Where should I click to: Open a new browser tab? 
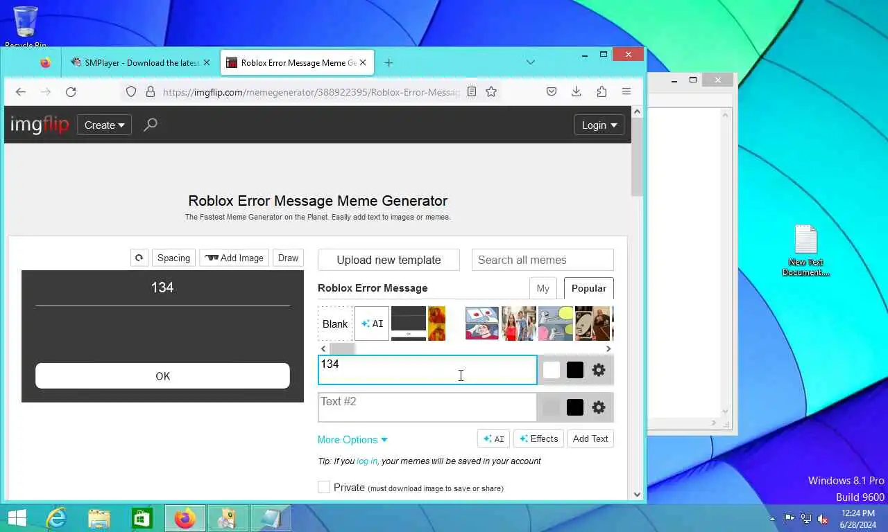(388, 62)
